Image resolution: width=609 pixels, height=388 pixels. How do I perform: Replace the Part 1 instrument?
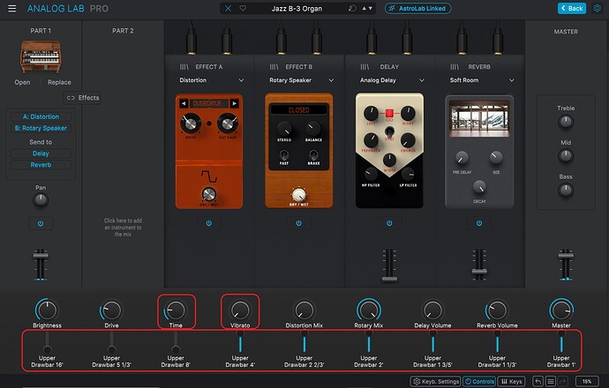click(x=59, y=82)
